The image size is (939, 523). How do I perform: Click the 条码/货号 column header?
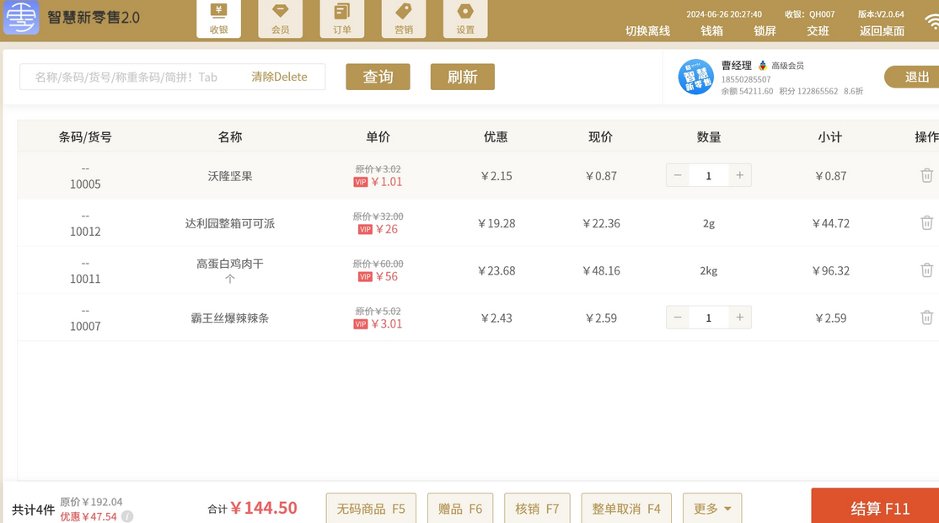click(85, 137)
